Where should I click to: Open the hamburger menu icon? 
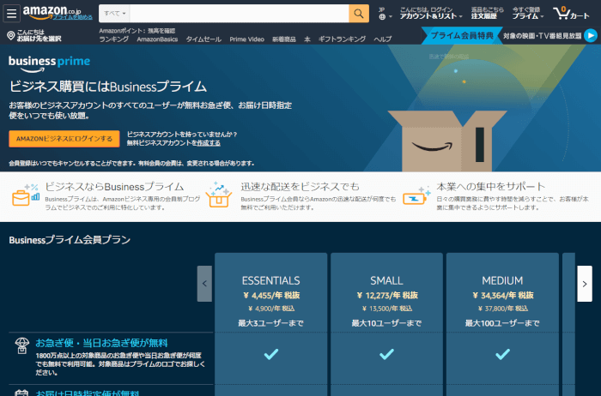(11, 13)
